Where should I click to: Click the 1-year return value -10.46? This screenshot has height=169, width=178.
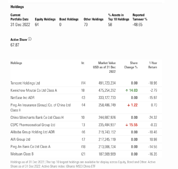pos(153,132)
